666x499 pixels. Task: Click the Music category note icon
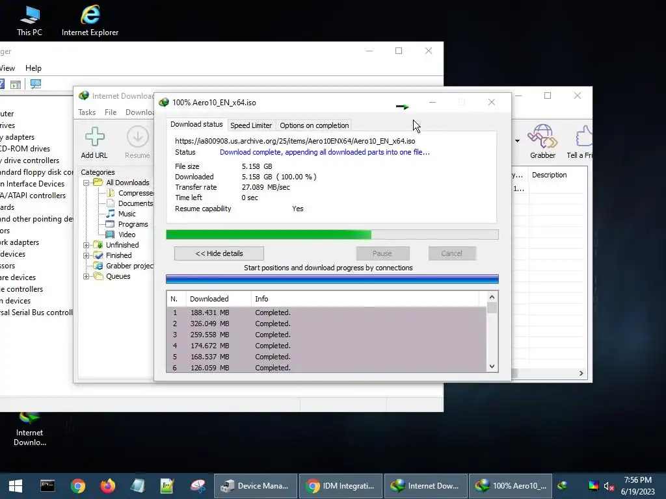coord(111,213)
